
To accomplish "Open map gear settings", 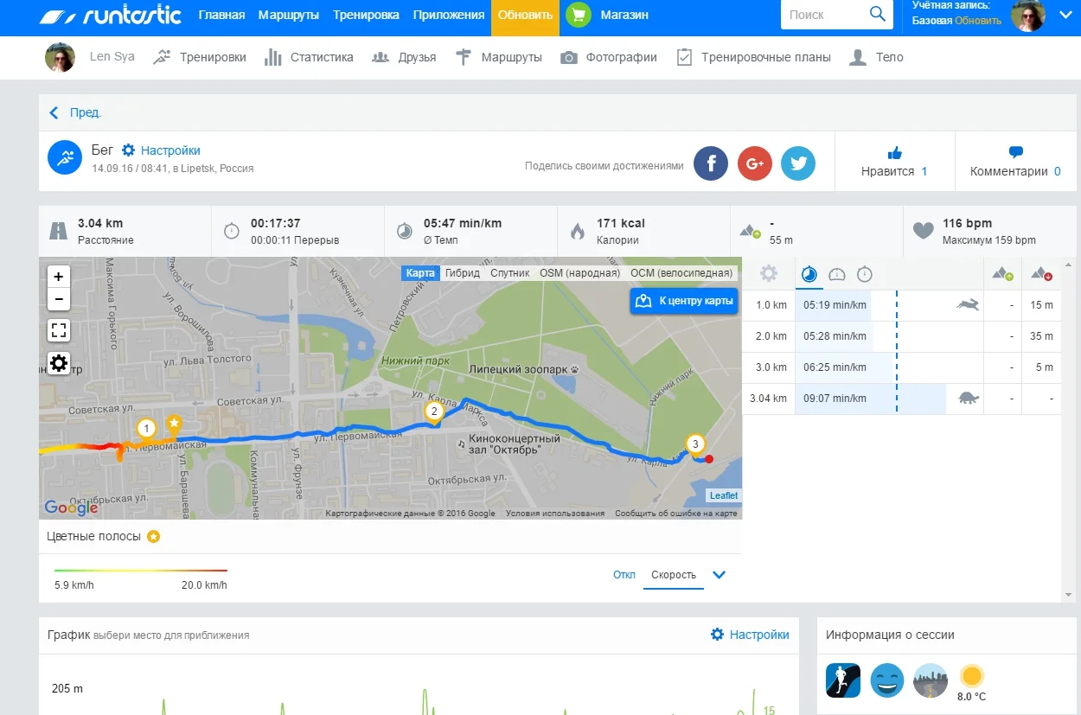I will click(x=59, y=363).
